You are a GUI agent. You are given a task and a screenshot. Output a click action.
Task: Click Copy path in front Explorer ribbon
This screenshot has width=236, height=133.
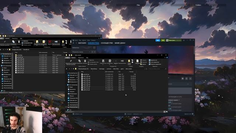[x=93, y=62]
